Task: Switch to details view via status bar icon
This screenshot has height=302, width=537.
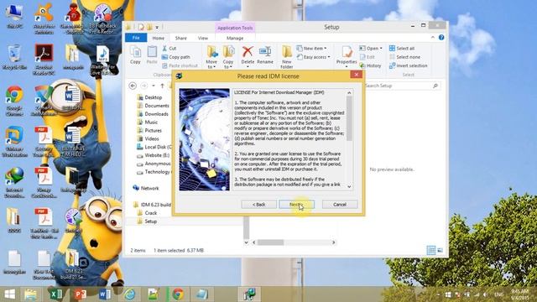Action: 431,250
